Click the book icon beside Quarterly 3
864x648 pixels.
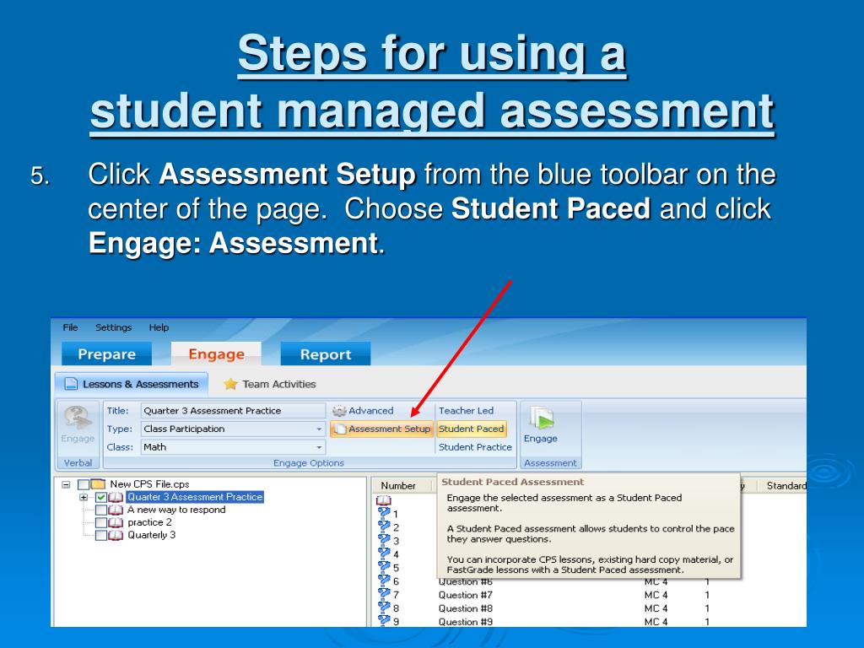(x=116, y=535)
